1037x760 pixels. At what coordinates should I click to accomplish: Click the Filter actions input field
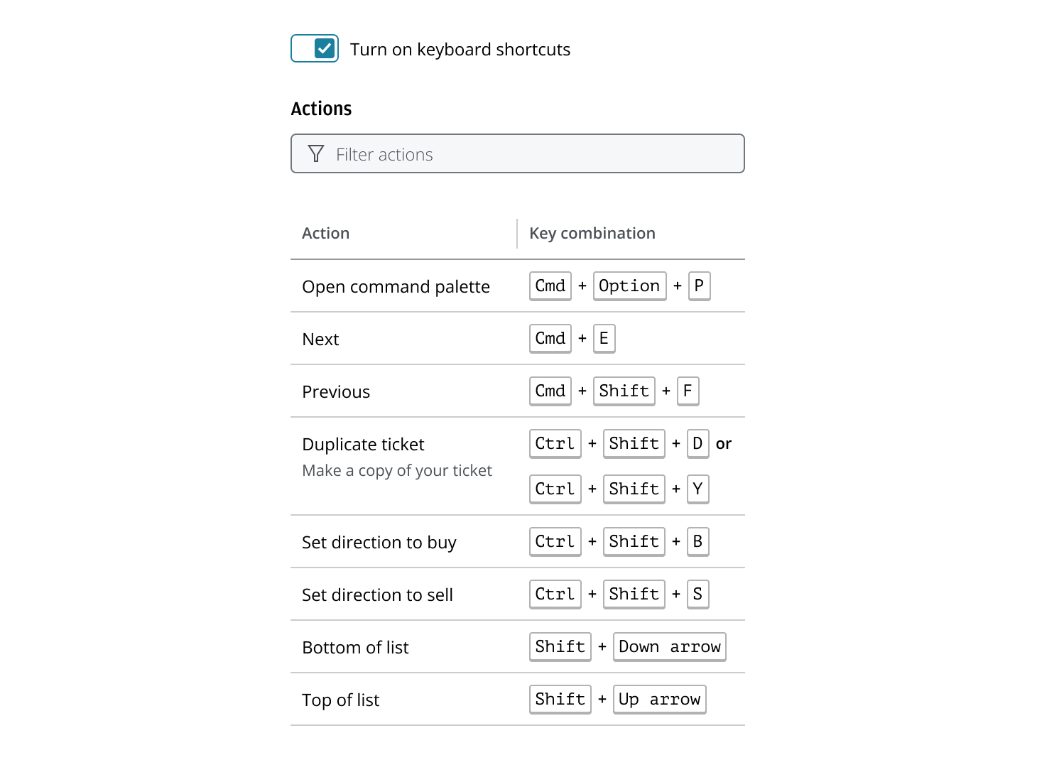click(517, 153)
